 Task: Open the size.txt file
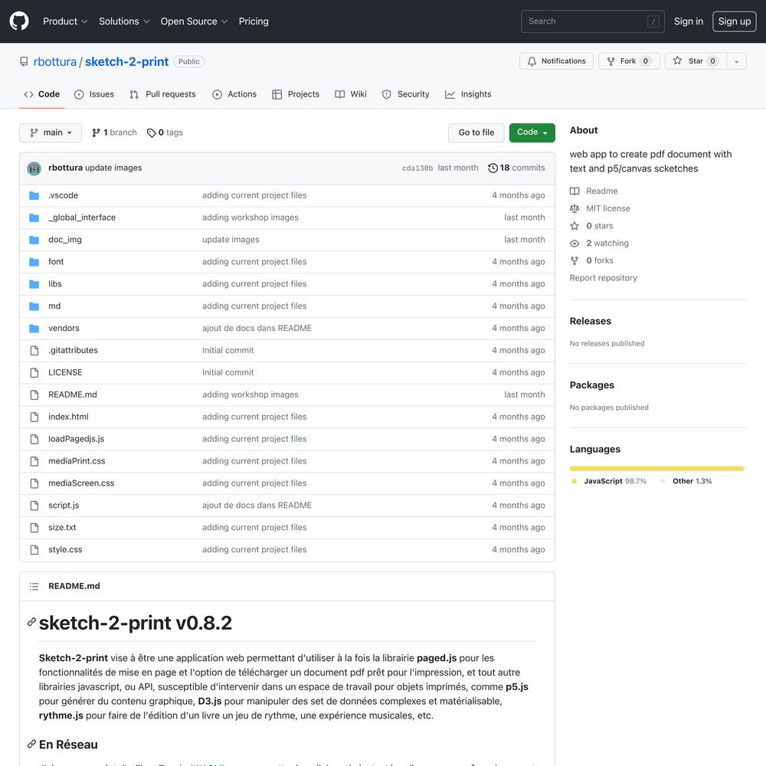coord(62,527)
